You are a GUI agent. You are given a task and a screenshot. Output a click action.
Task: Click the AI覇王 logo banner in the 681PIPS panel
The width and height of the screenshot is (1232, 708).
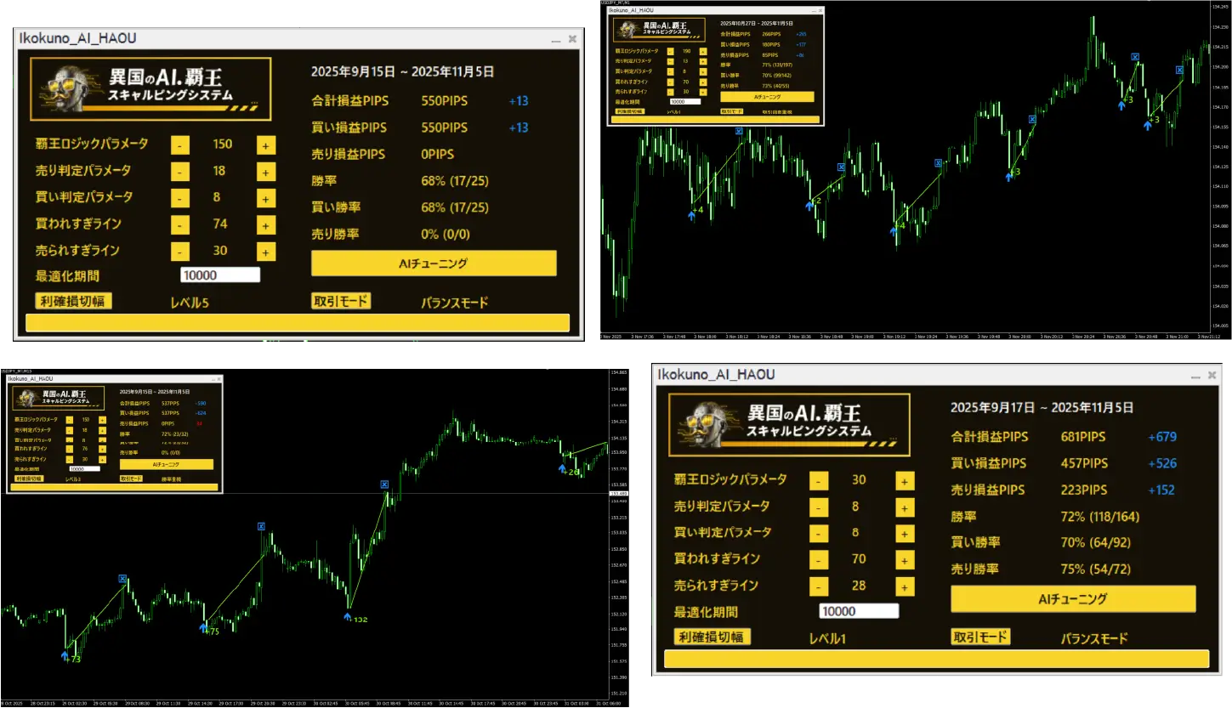pyautogui.click(x=789, y=424)
